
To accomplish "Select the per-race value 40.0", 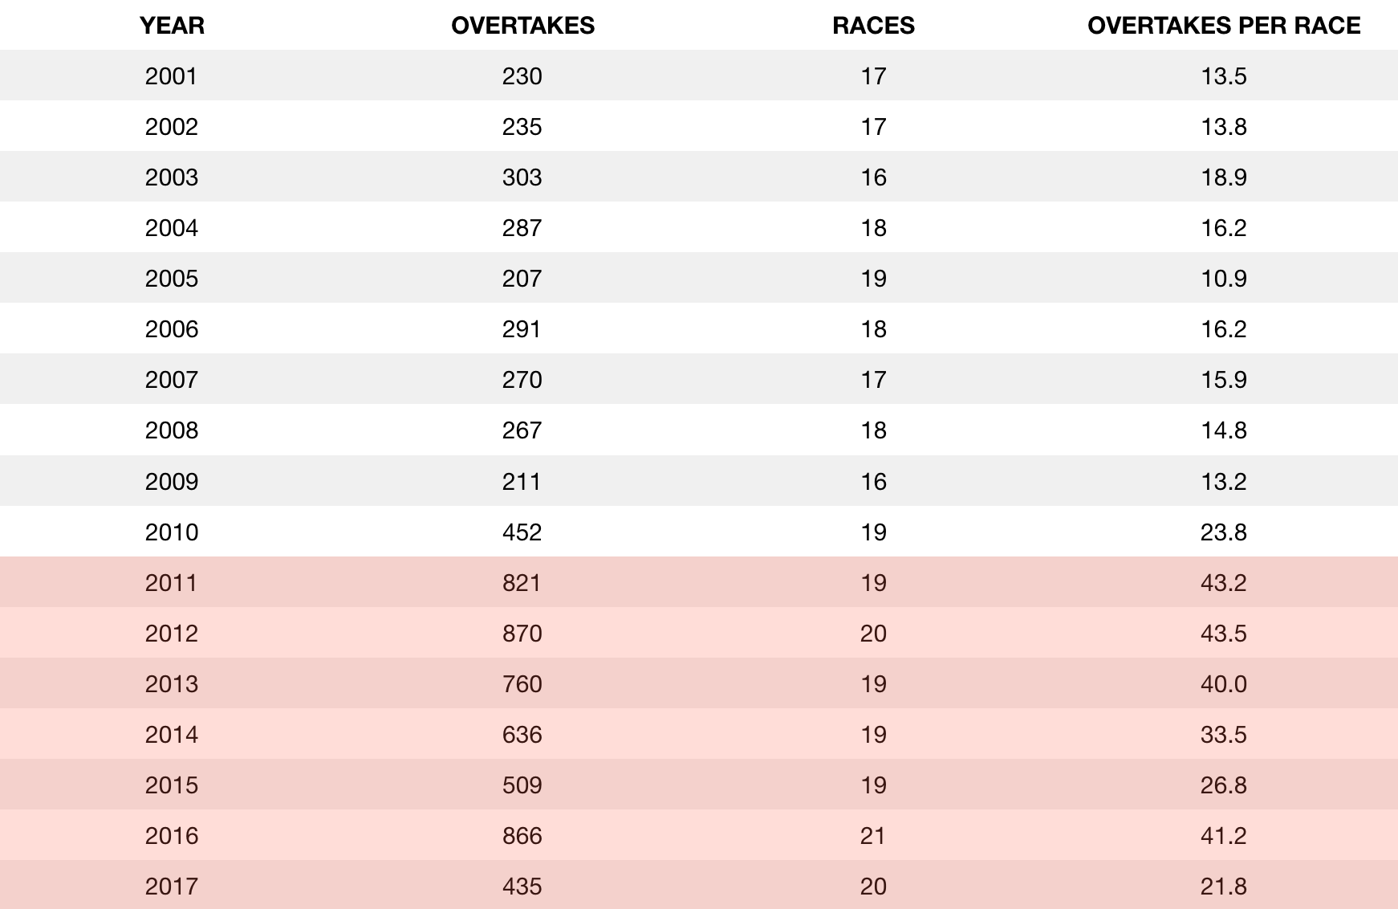I will click(x=1223, y=684).
